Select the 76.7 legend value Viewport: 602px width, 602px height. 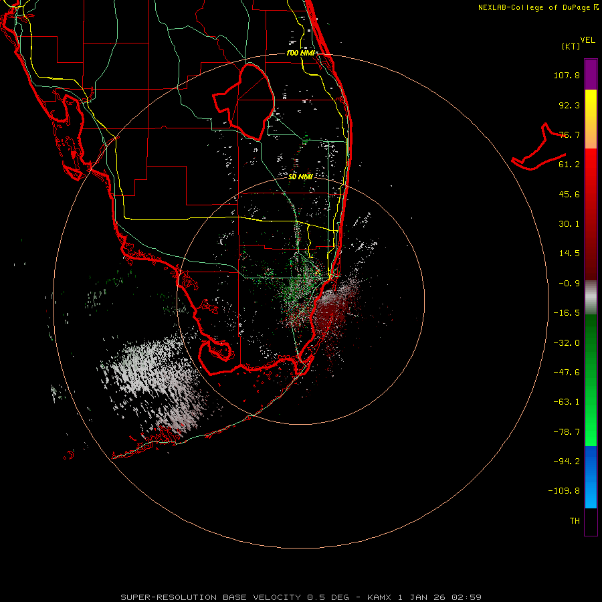[x=569, y=134]
